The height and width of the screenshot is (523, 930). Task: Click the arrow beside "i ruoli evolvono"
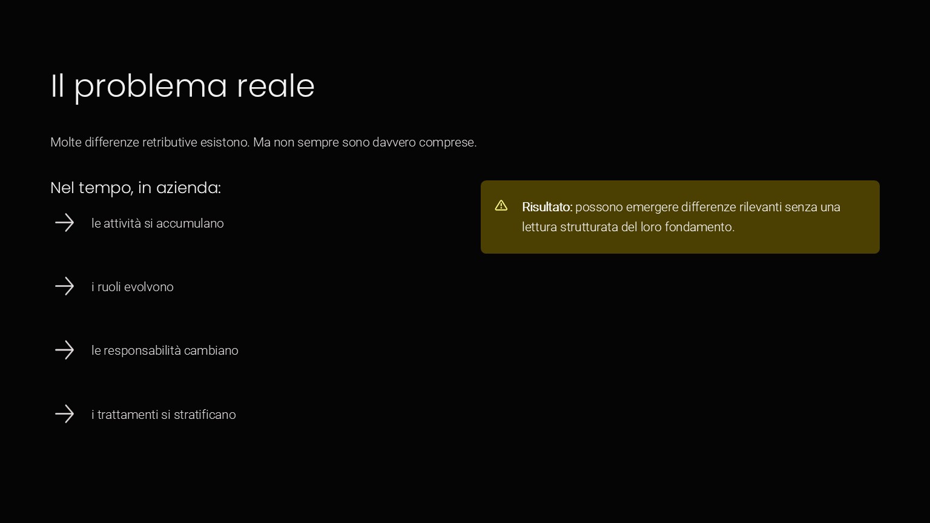[64, 286]
